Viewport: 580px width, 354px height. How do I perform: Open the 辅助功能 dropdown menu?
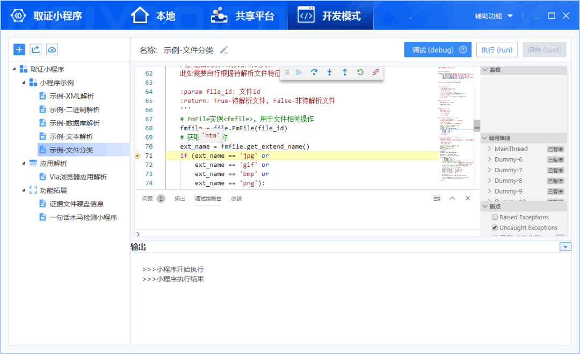click(494, 16)
